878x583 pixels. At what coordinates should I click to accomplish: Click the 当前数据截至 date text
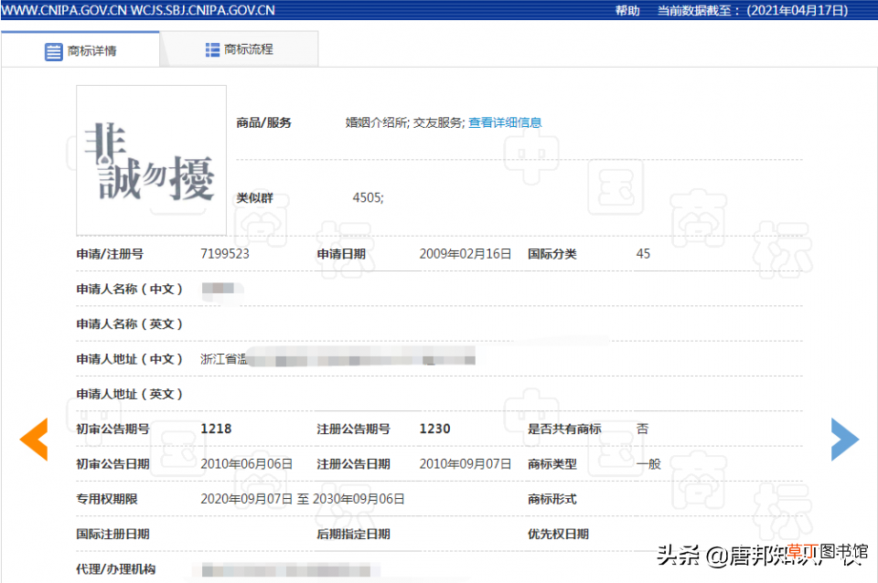tap(753, 11)
